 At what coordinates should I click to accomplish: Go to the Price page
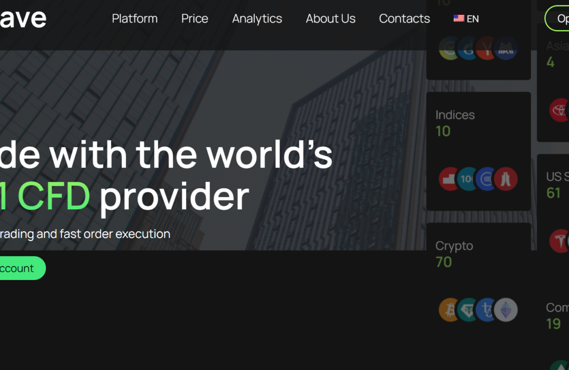pyautogui.click(x=195, y=18)
